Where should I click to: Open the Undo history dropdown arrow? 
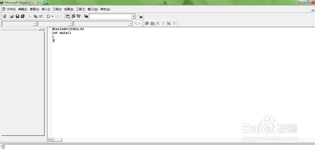pos(52,16)
